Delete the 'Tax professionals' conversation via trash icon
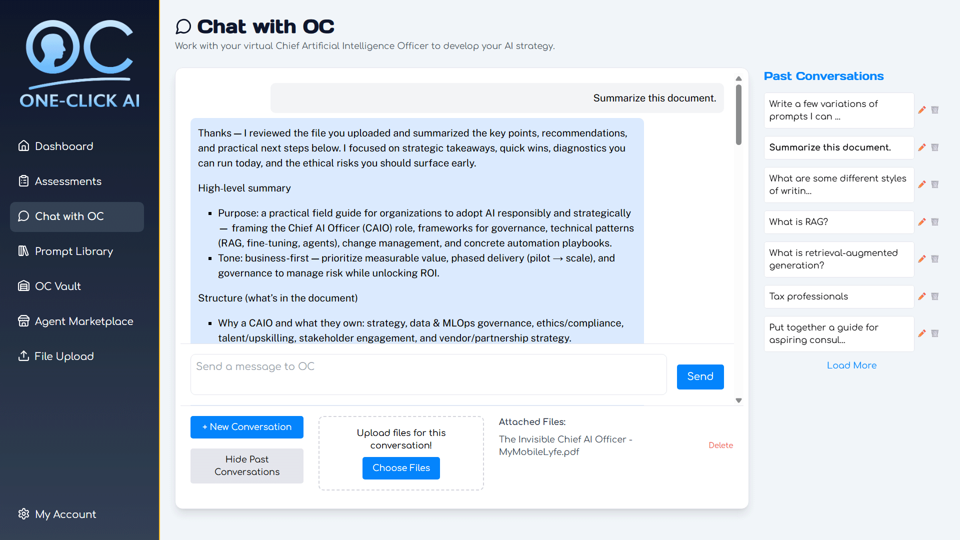The height and width of the screenshot is (540, 960). pyautogui.click(x=934, y=296)
